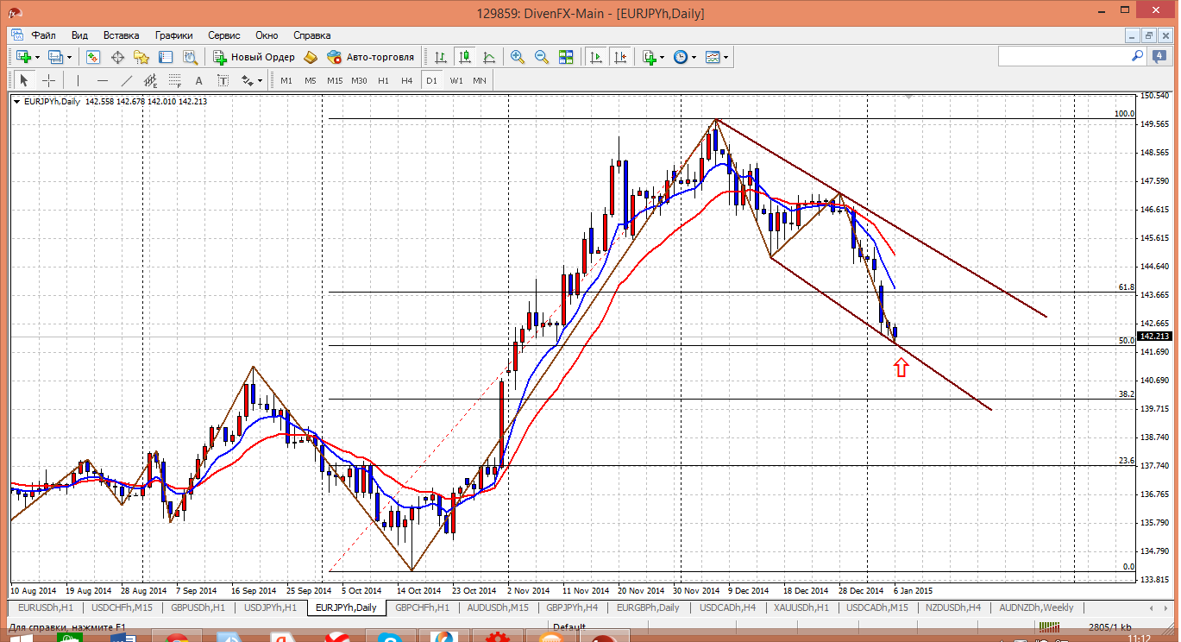Switch chart to candlestick display
This screenshot has width=1181, height=642.
pyautogui.click(x=465, y=57)
